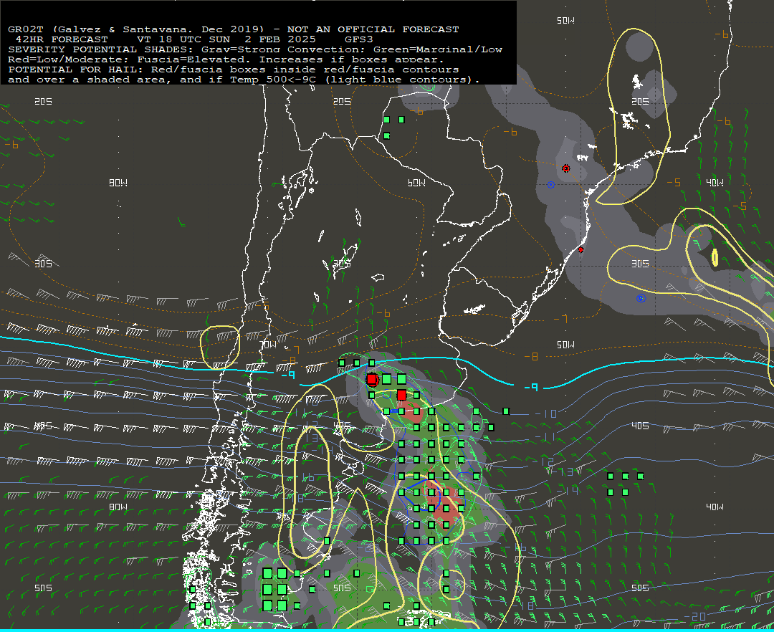Click 'POTENTIAL FOR HAIL' legend line
Screen dimensions: 774x632
pos(234,70)
